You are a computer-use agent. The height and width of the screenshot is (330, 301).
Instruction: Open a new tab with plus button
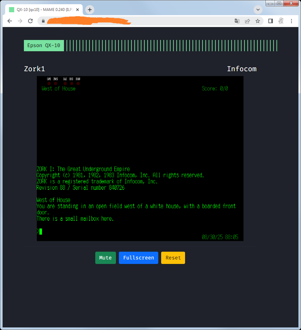tap(90, 10)
